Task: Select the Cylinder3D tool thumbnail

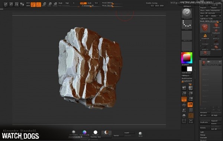Action: click(x=216, y=26)
